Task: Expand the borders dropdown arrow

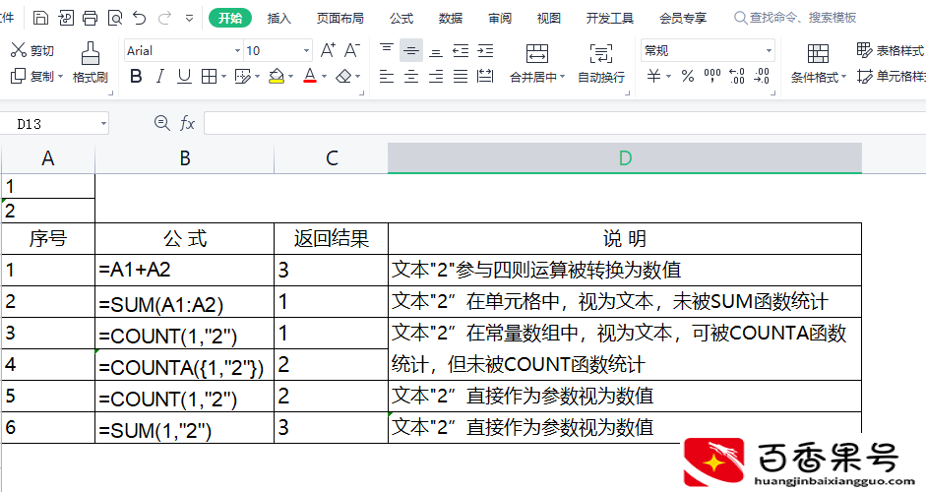Action: point(223,76)
